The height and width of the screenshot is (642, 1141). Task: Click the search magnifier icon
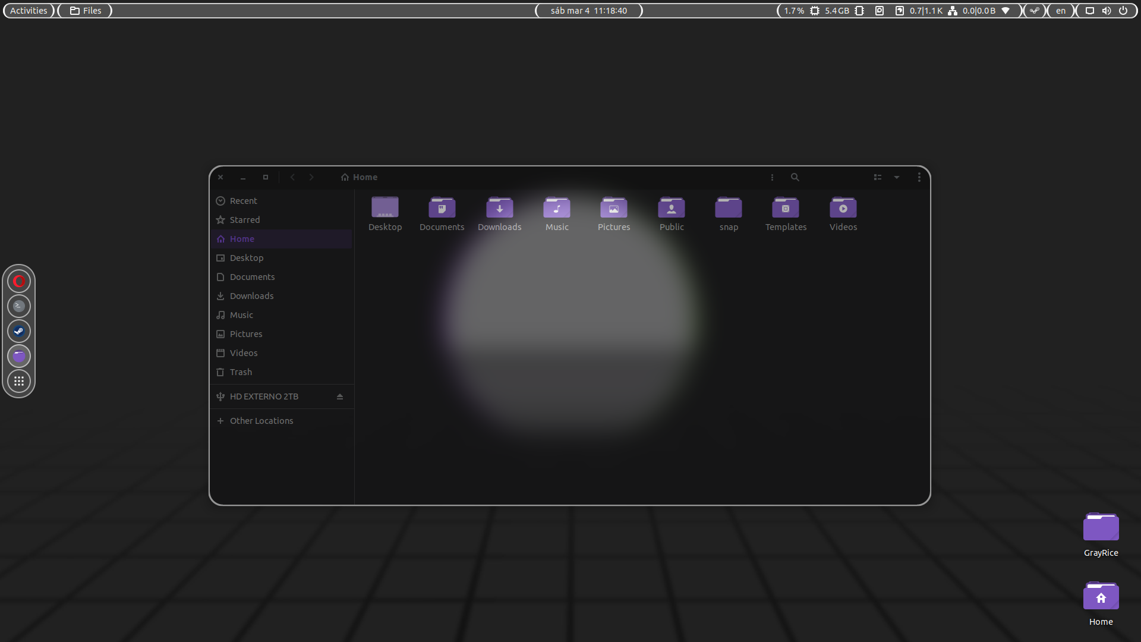[x=795, y=177]
